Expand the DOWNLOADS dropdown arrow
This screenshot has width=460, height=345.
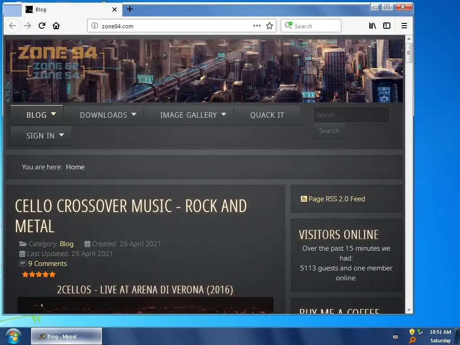click(134, 114)
